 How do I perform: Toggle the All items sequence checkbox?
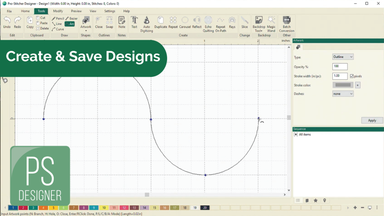click(x=296, y=134)
